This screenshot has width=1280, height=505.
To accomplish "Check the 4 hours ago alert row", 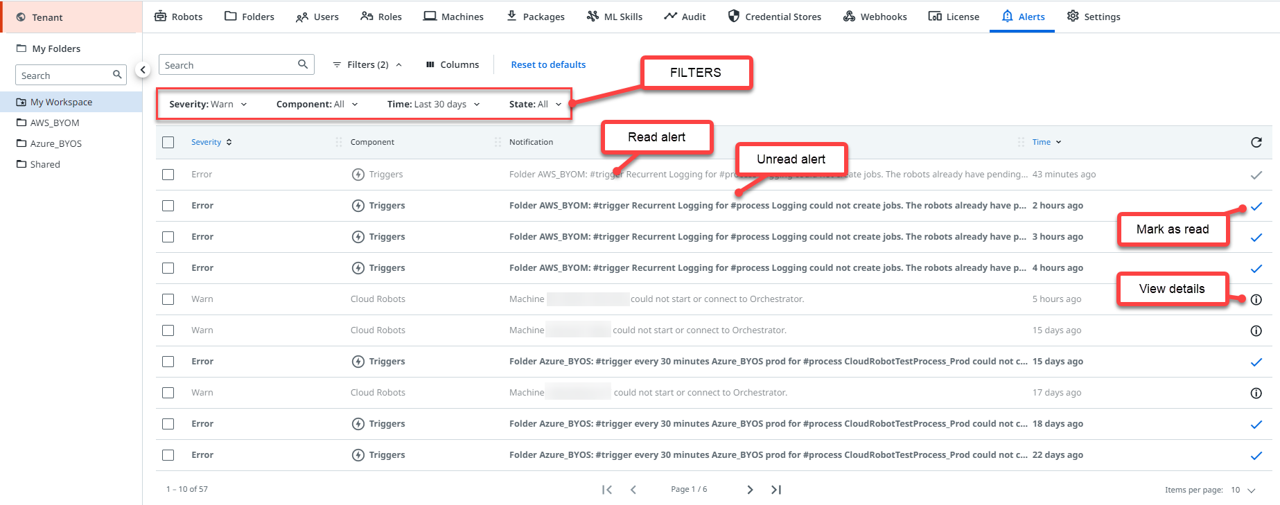I will pos(168,268).
